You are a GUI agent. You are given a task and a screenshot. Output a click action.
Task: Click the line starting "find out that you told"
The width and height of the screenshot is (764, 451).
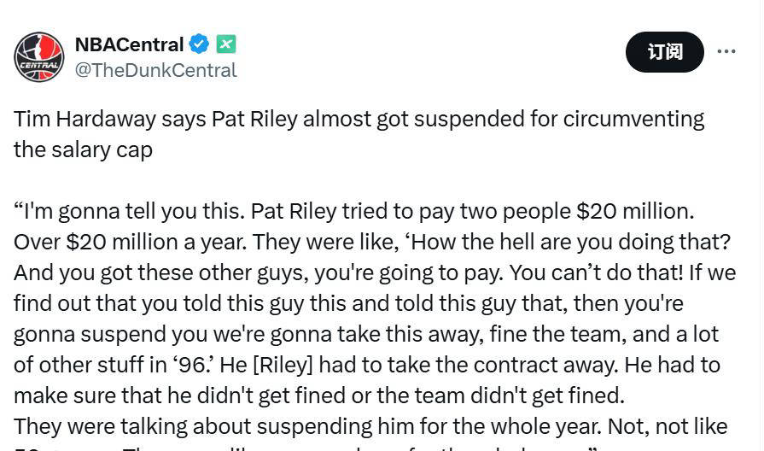(348, 303)
